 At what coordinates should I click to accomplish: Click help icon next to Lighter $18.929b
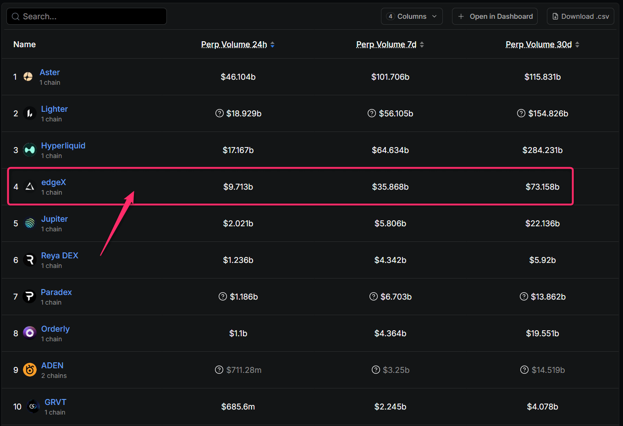click(220, 113)
